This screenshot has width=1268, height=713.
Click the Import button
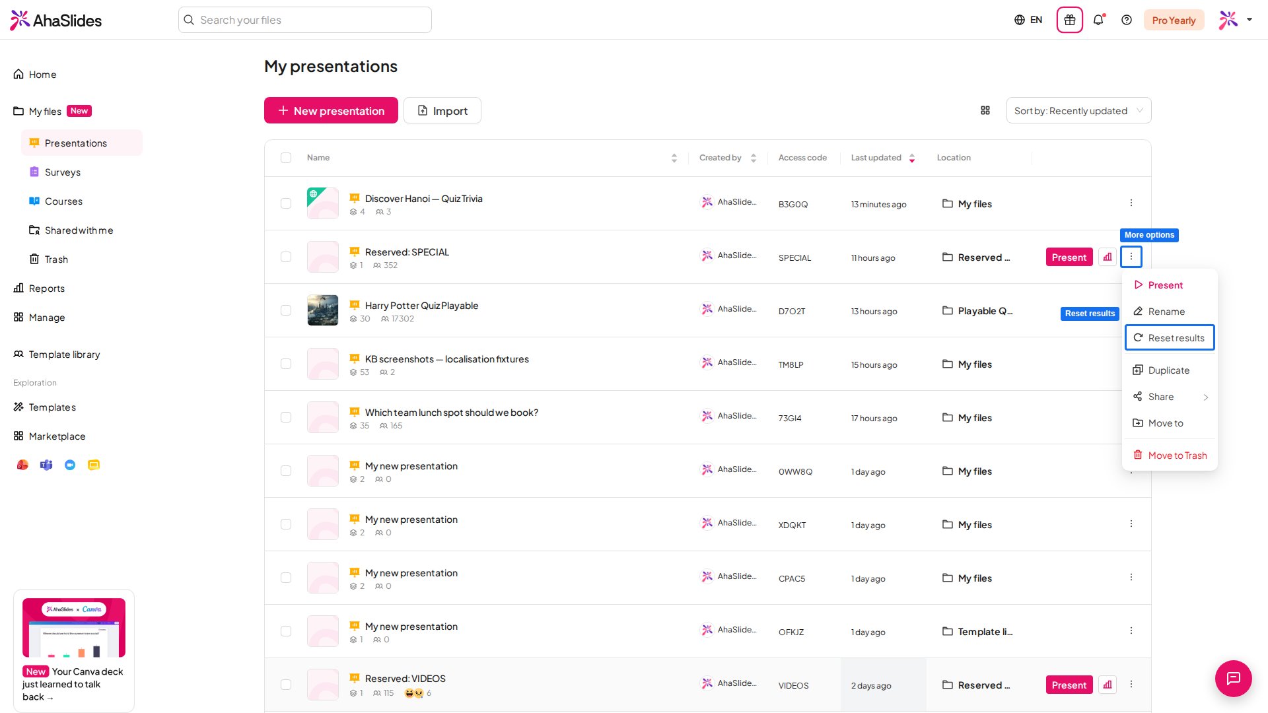tap(442, 110)
